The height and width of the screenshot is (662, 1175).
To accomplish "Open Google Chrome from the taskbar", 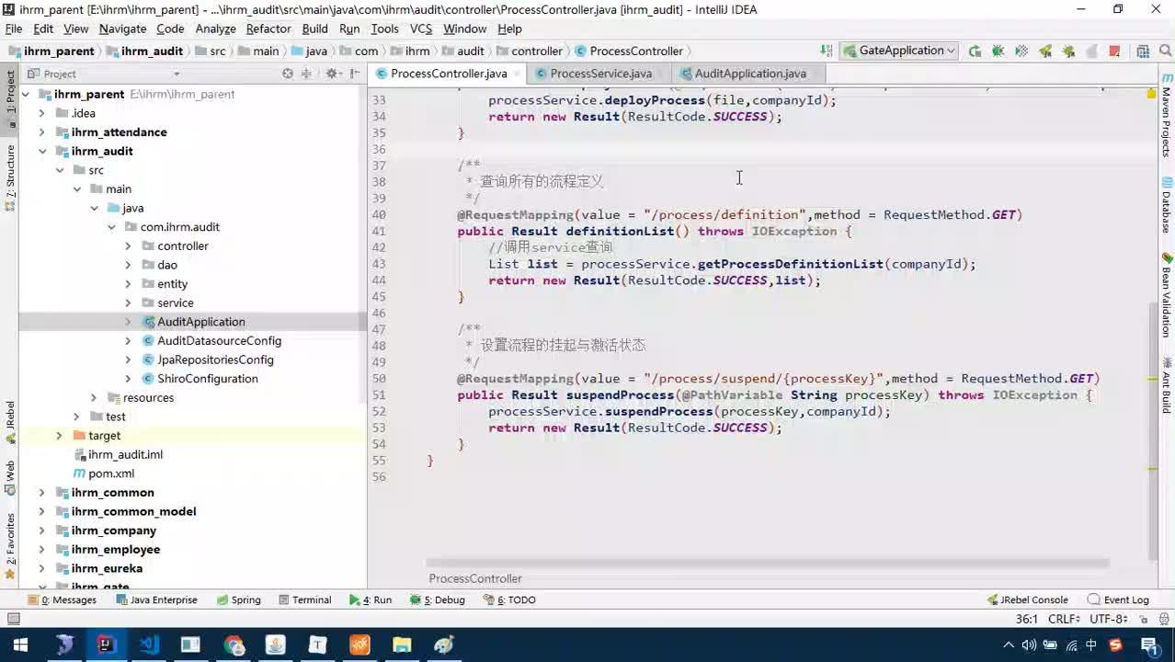I will pos(233,645).
